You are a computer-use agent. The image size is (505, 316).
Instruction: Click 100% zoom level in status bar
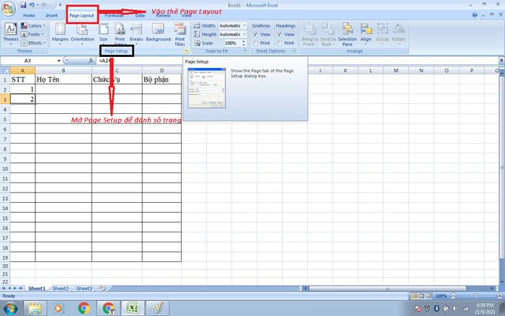click(x=441, y=296)
